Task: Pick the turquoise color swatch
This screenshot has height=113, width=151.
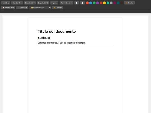Action: (108, 3)
